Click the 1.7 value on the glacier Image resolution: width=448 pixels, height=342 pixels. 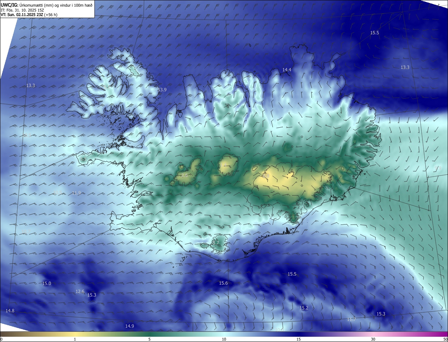coord(216,243)
